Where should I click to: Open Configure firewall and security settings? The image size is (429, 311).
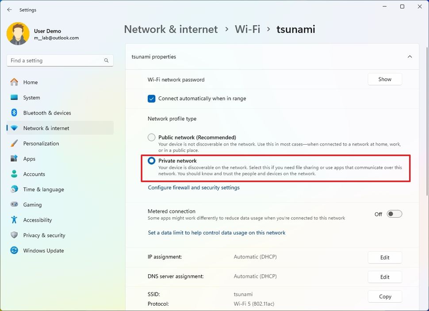point(194,188)
